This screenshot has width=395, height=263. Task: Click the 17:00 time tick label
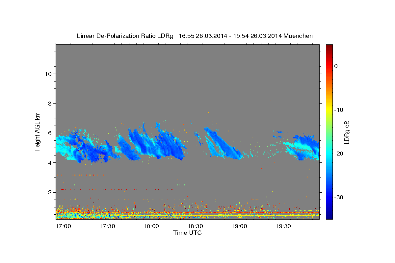click(63, 227)
